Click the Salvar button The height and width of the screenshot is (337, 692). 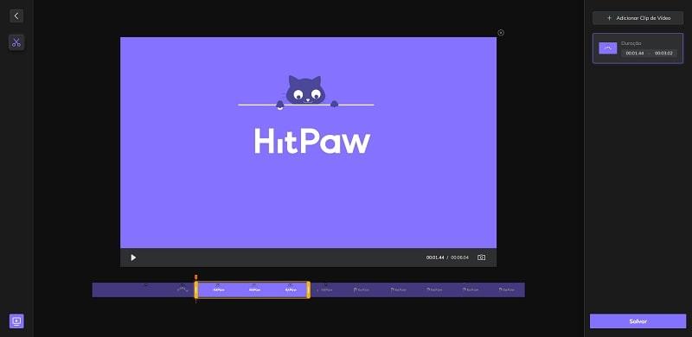tap(638, 321)
